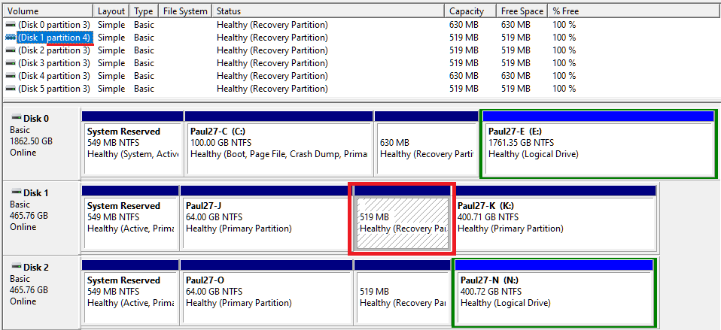Click the Disk 3 partition 3 volume icon
Image resolution: width=721 pixels, height=330 pixels.
click(11, 63)
